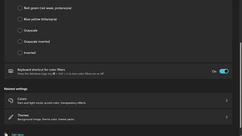Select the Grayscale filter option
The image size is (242, 136).
coord(20,31)
